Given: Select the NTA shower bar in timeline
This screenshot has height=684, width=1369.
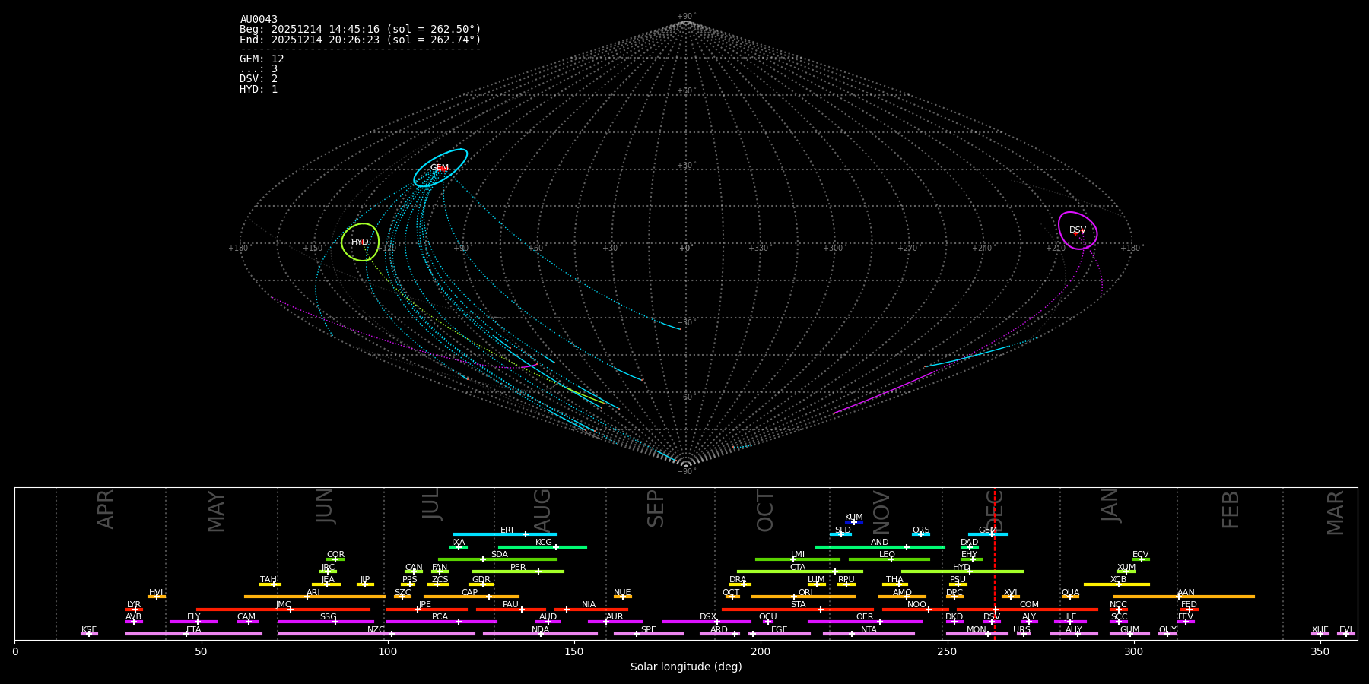Looking at the screenshot, I should click(x=869, y=634).
